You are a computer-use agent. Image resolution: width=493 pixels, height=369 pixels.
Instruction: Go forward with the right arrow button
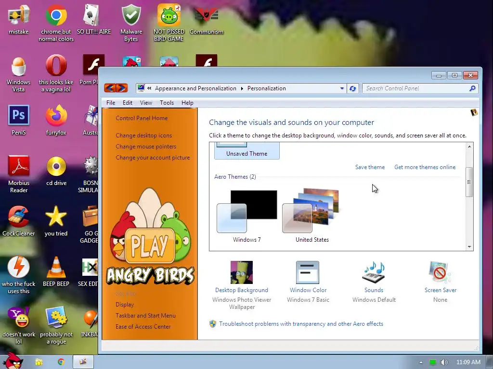click(x=122, y=88)
